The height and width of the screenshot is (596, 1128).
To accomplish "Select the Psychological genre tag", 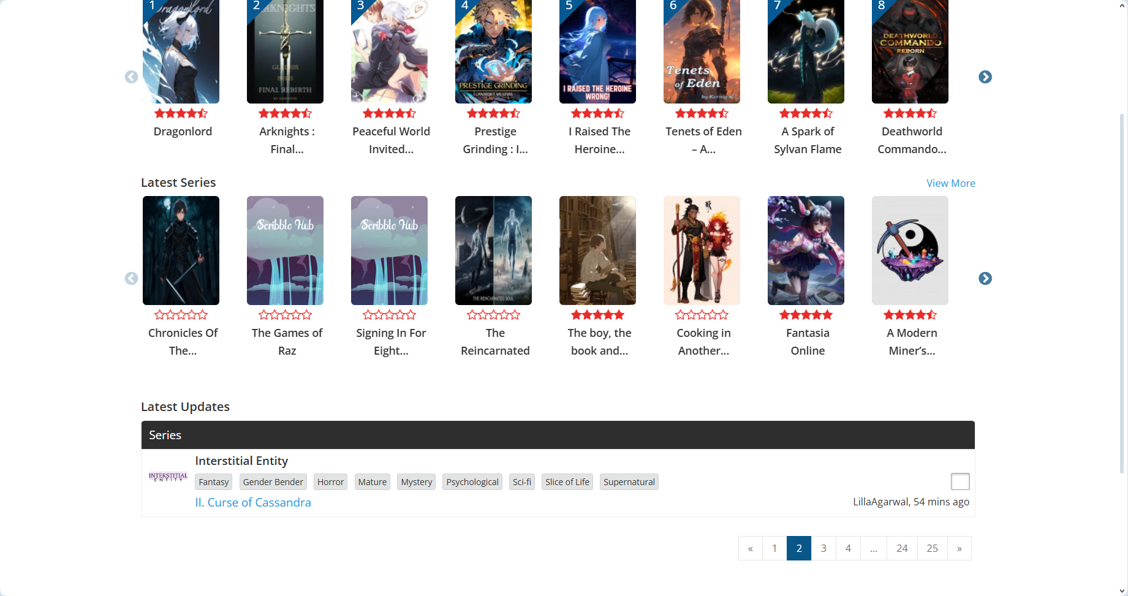I will click(x=472, y=481).
